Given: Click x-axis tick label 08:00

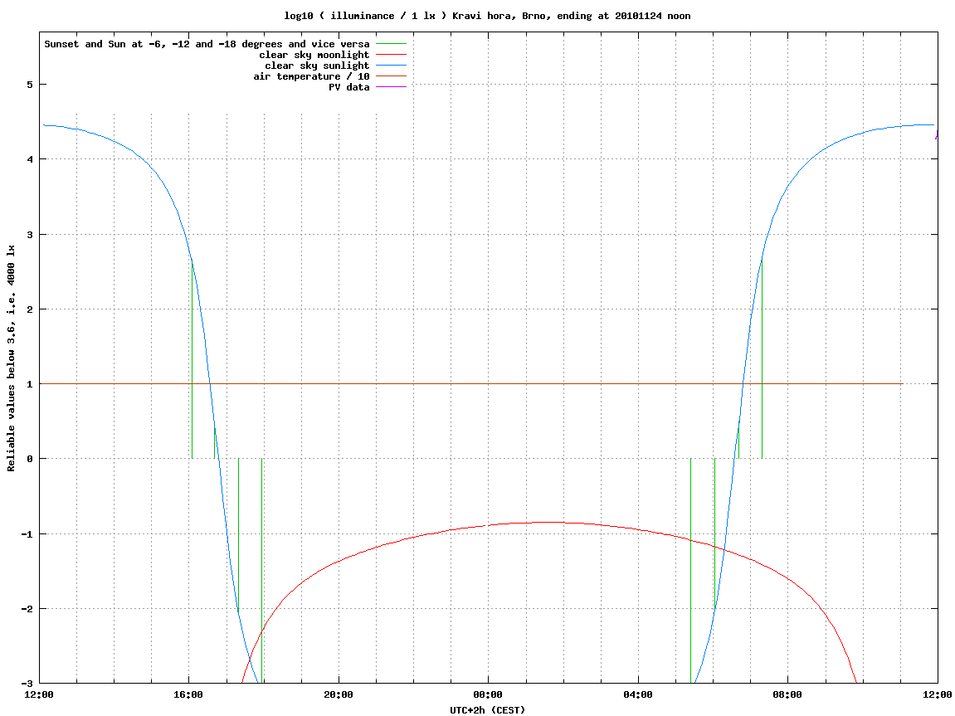Looking at the screenshot, I should (x=787, y=694).
